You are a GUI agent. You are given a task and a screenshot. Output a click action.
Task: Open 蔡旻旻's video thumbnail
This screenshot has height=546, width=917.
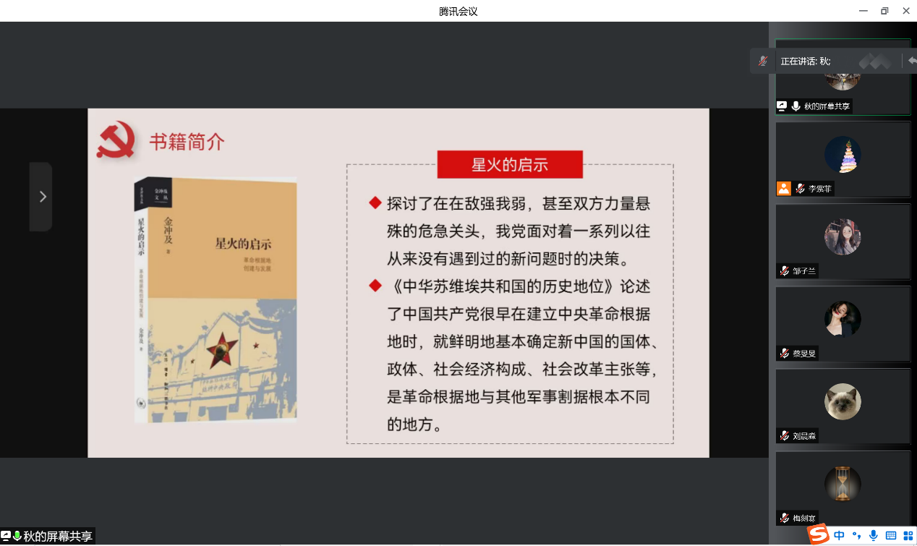843,319
